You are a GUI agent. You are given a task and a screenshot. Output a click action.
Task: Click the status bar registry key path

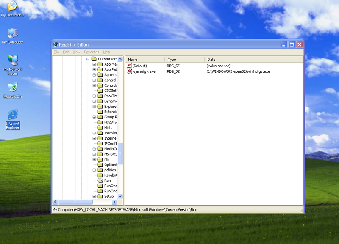(x=125, y=210)
